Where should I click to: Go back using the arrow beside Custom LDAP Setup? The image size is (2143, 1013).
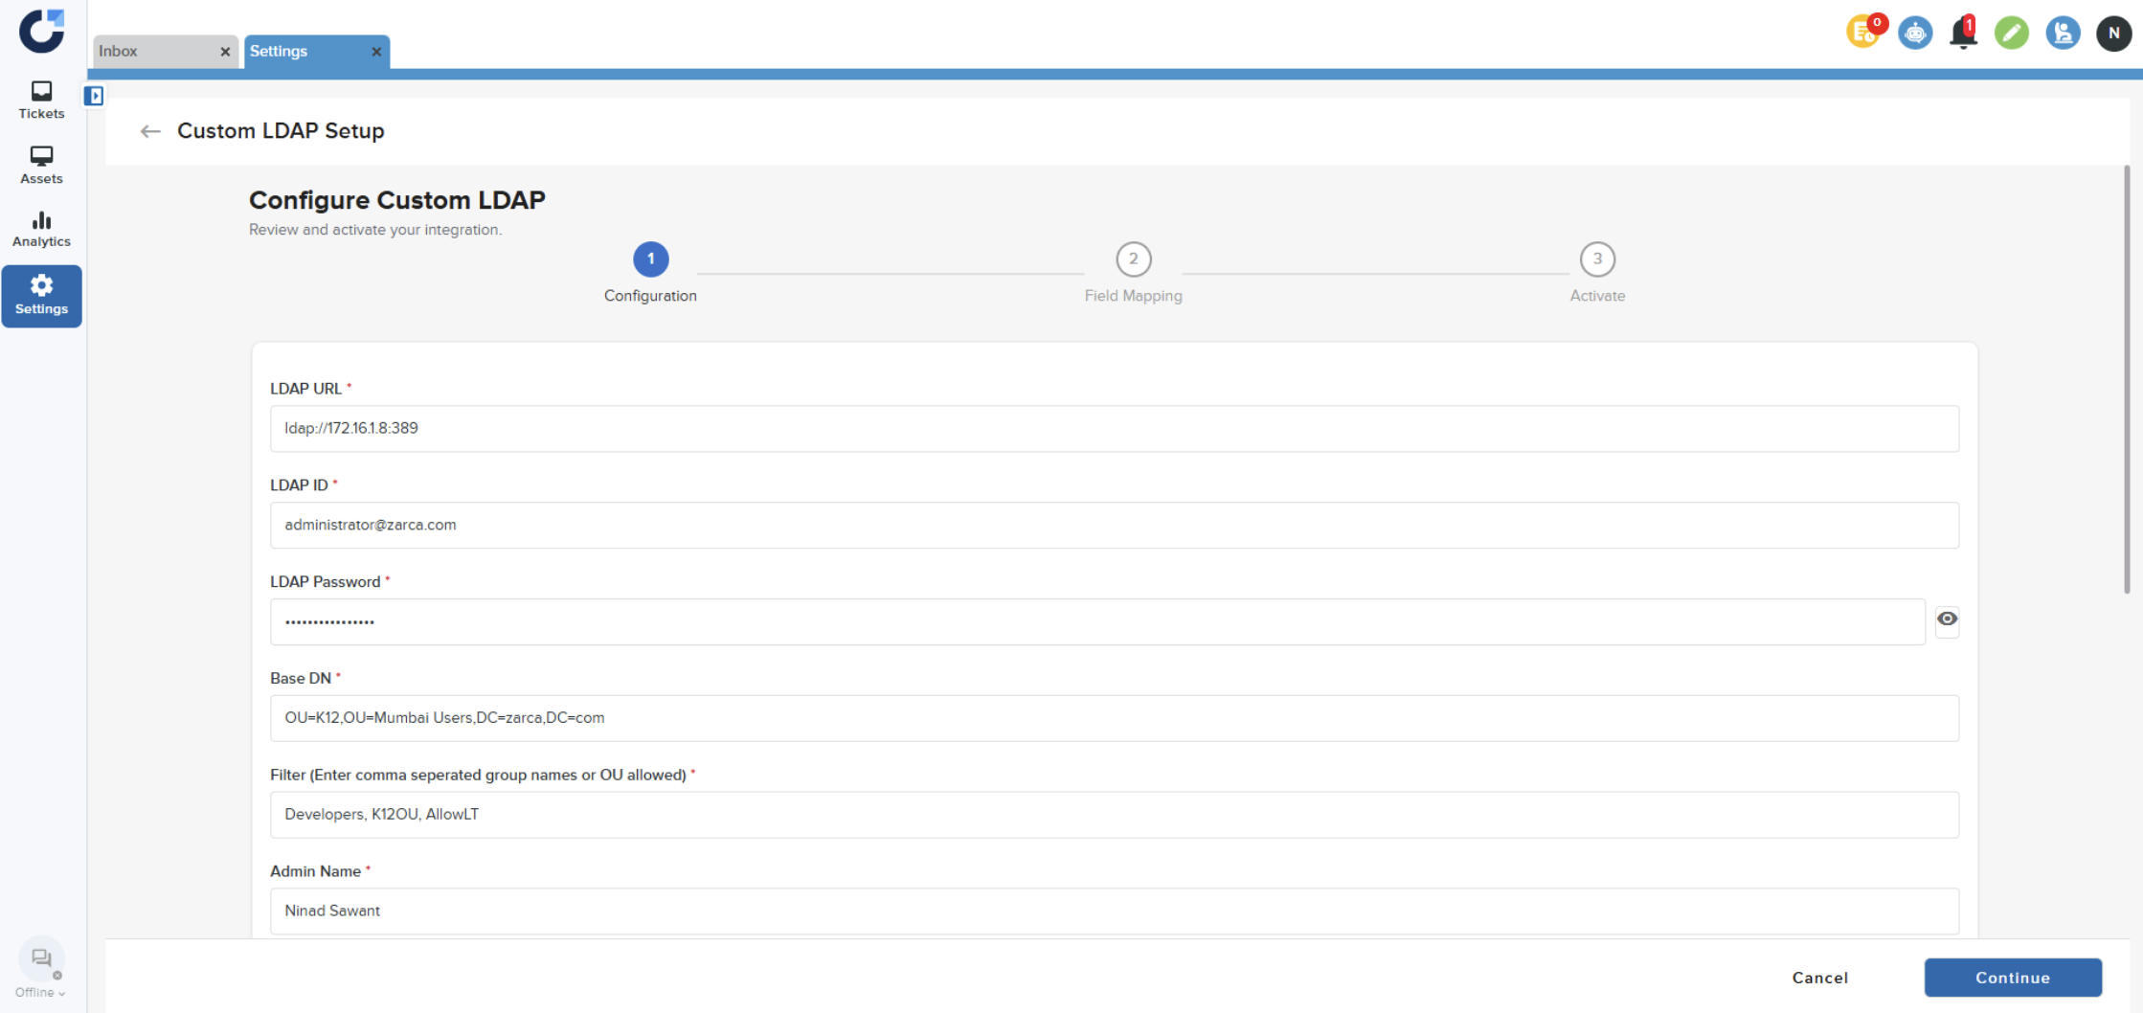150,131
